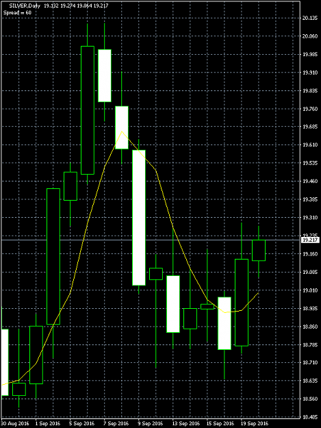
Task: Click the 18.860 price axis label
Action: [x=310, y=326]
